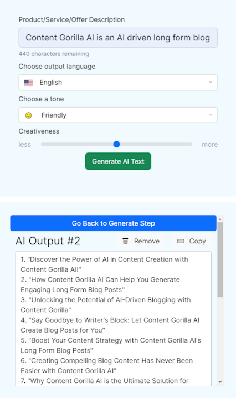Viewport: 236px width, 398px height.
Task: Click the US flag icon in language field
Action: click(28, 83)
